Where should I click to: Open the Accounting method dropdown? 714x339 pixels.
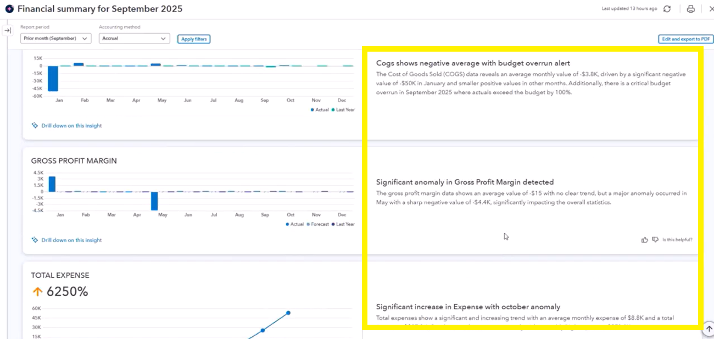point(134,38)
